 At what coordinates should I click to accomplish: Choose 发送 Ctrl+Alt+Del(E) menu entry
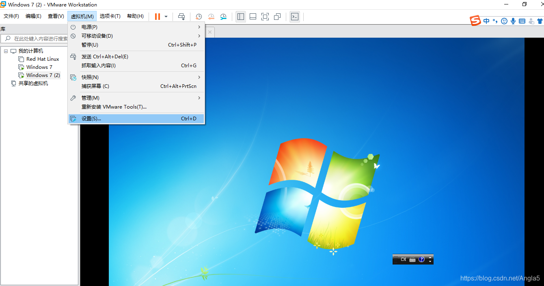pos(136,57)
